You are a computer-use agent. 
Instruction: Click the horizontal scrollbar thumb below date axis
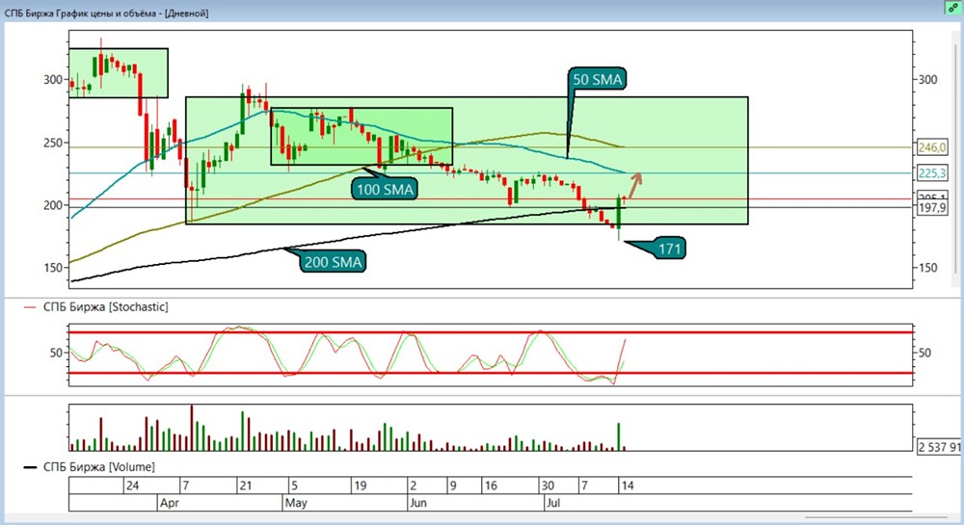(x=876, y=517)
